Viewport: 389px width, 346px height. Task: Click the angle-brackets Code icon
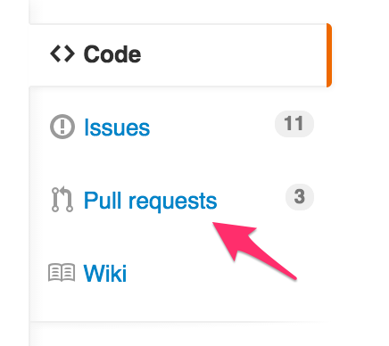pyautogui.click(x=62, y=54)
